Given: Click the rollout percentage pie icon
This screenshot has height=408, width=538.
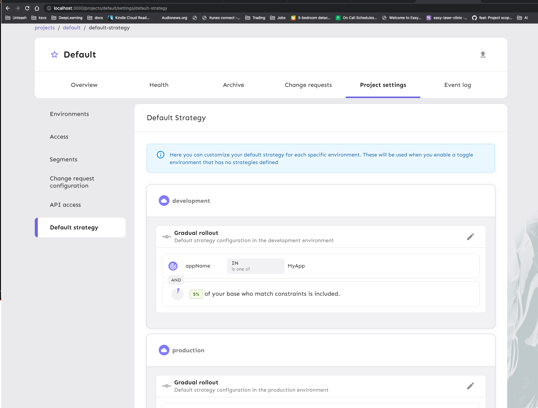Looking at the screenshot, I should point(178,294).
